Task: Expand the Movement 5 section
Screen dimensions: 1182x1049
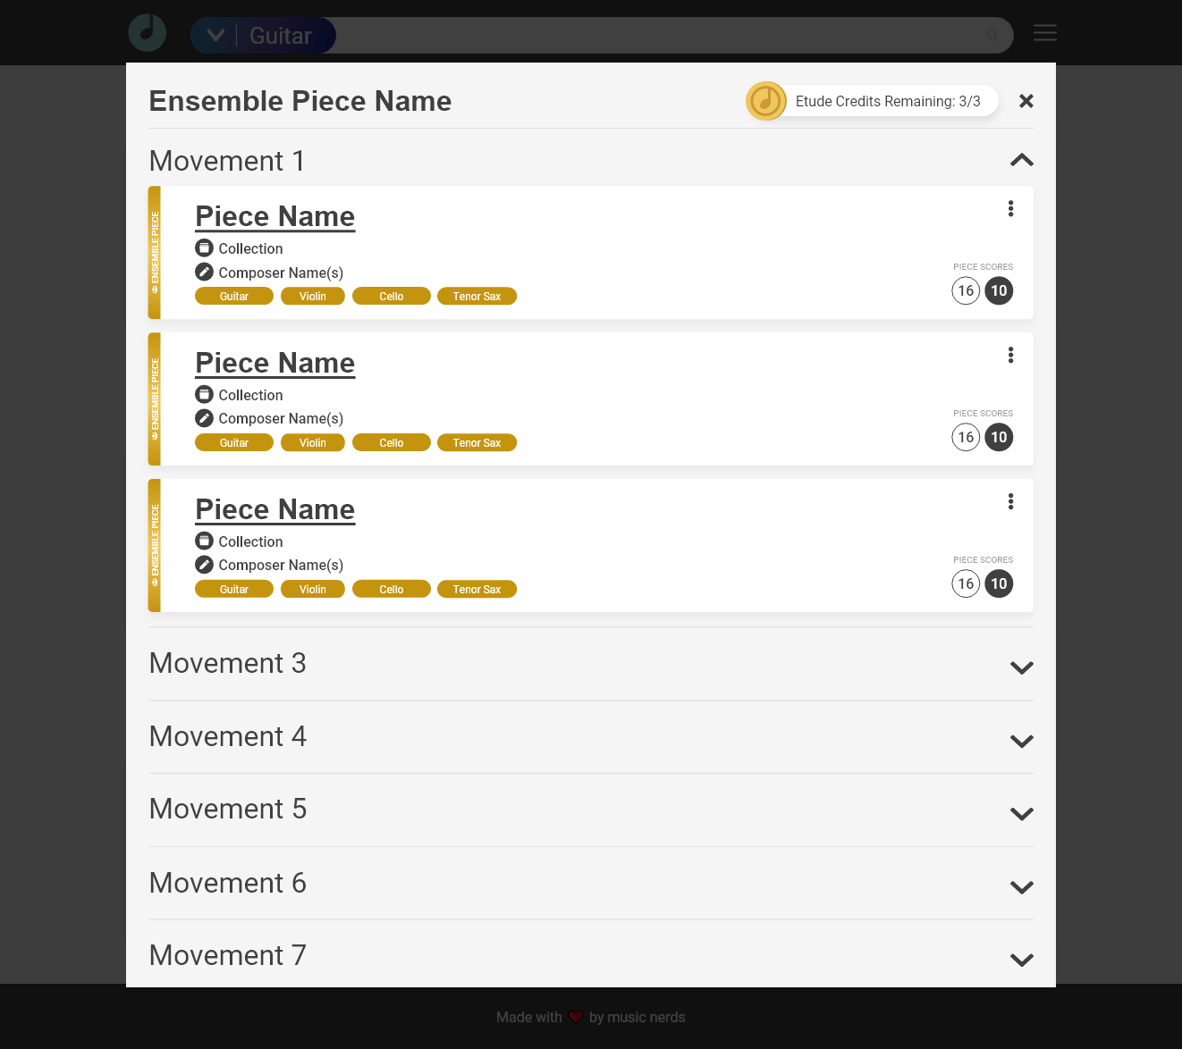Action: tap(1021, 813)
